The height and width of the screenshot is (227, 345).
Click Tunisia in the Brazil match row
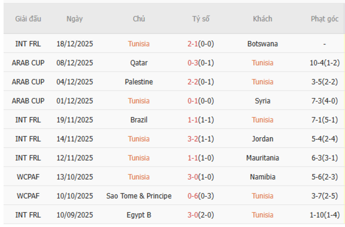(x=263, y=120)
